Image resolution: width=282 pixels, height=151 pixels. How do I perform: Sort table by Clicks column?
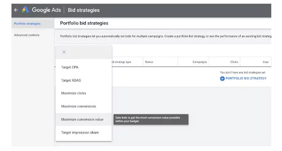click(234, 62)
